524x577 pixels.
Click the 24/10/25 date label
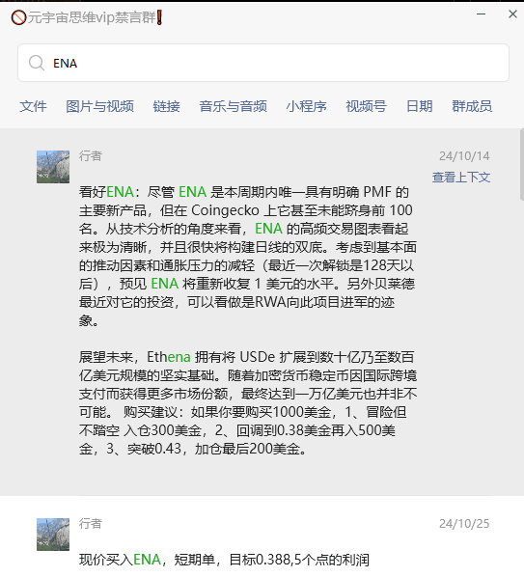pos(464,524)
